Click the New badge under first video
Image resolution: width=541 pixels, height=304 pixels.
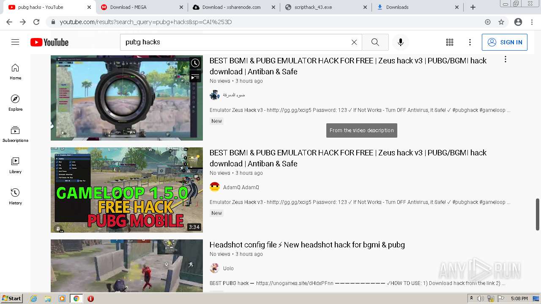click(217, 121)
